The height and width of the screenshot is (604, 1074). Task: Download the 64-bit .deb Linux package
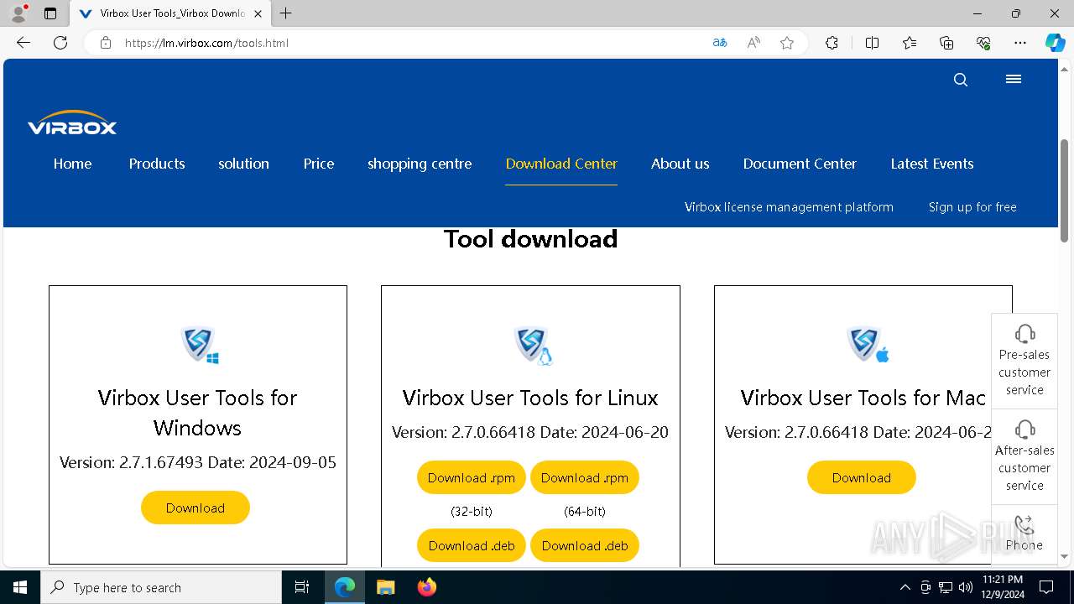(585, 546)
